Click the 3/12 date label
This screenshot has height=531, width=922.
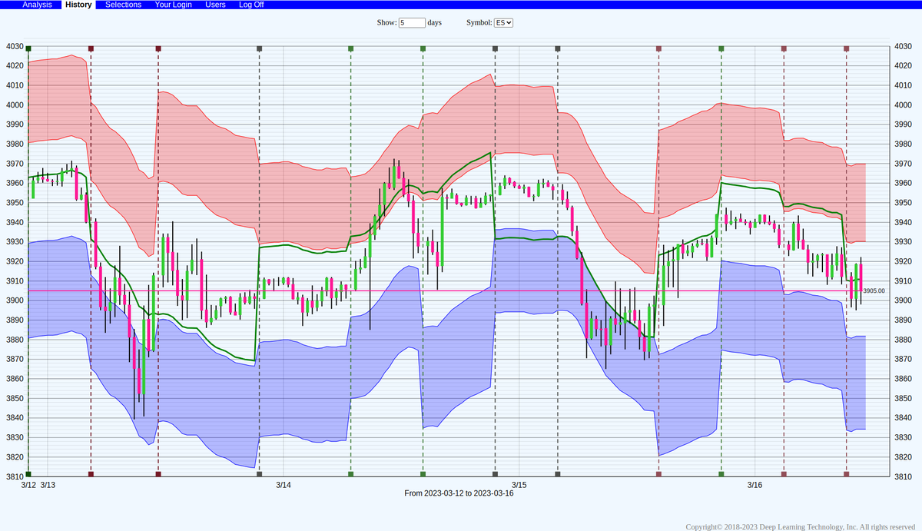28,485
